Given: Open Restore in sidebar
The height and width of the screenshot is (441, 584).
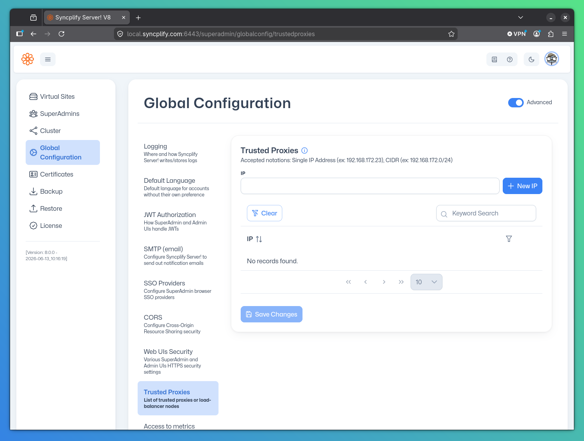Looking at the screenshot, I should 63,208.
